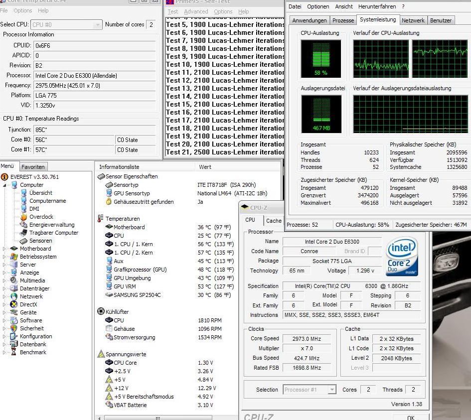Screen dimensions: 471x420
Task: Expand the Server tree node
Action: coord(4,265)
